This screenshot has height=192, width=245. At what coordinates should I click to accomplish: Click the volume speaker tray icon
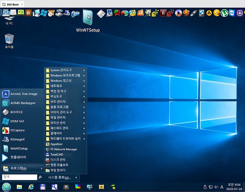216,187
